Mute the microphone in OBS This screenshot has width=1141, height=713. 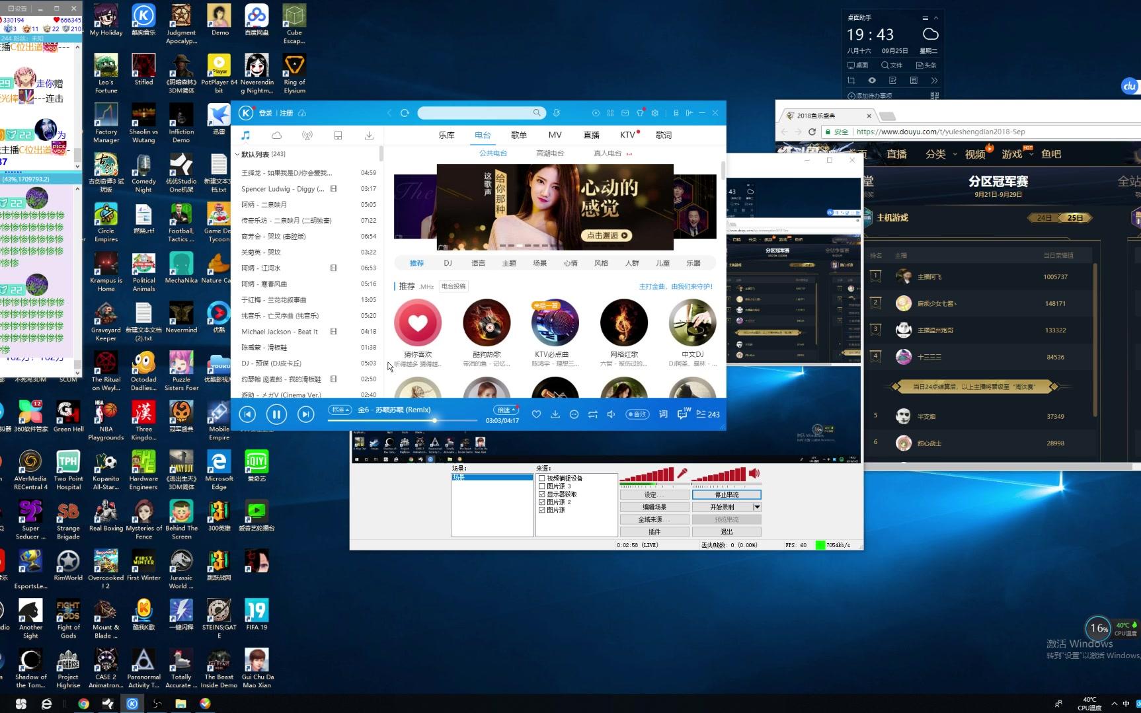[x=682, y=473]
